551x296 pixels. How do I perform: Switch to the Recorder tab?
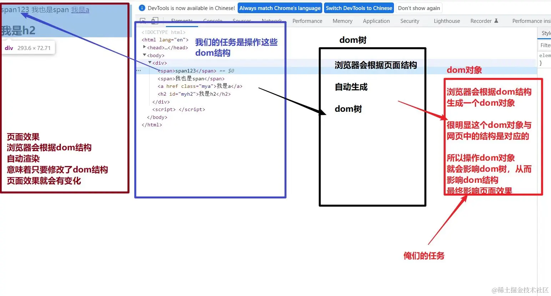pos(481,21)
